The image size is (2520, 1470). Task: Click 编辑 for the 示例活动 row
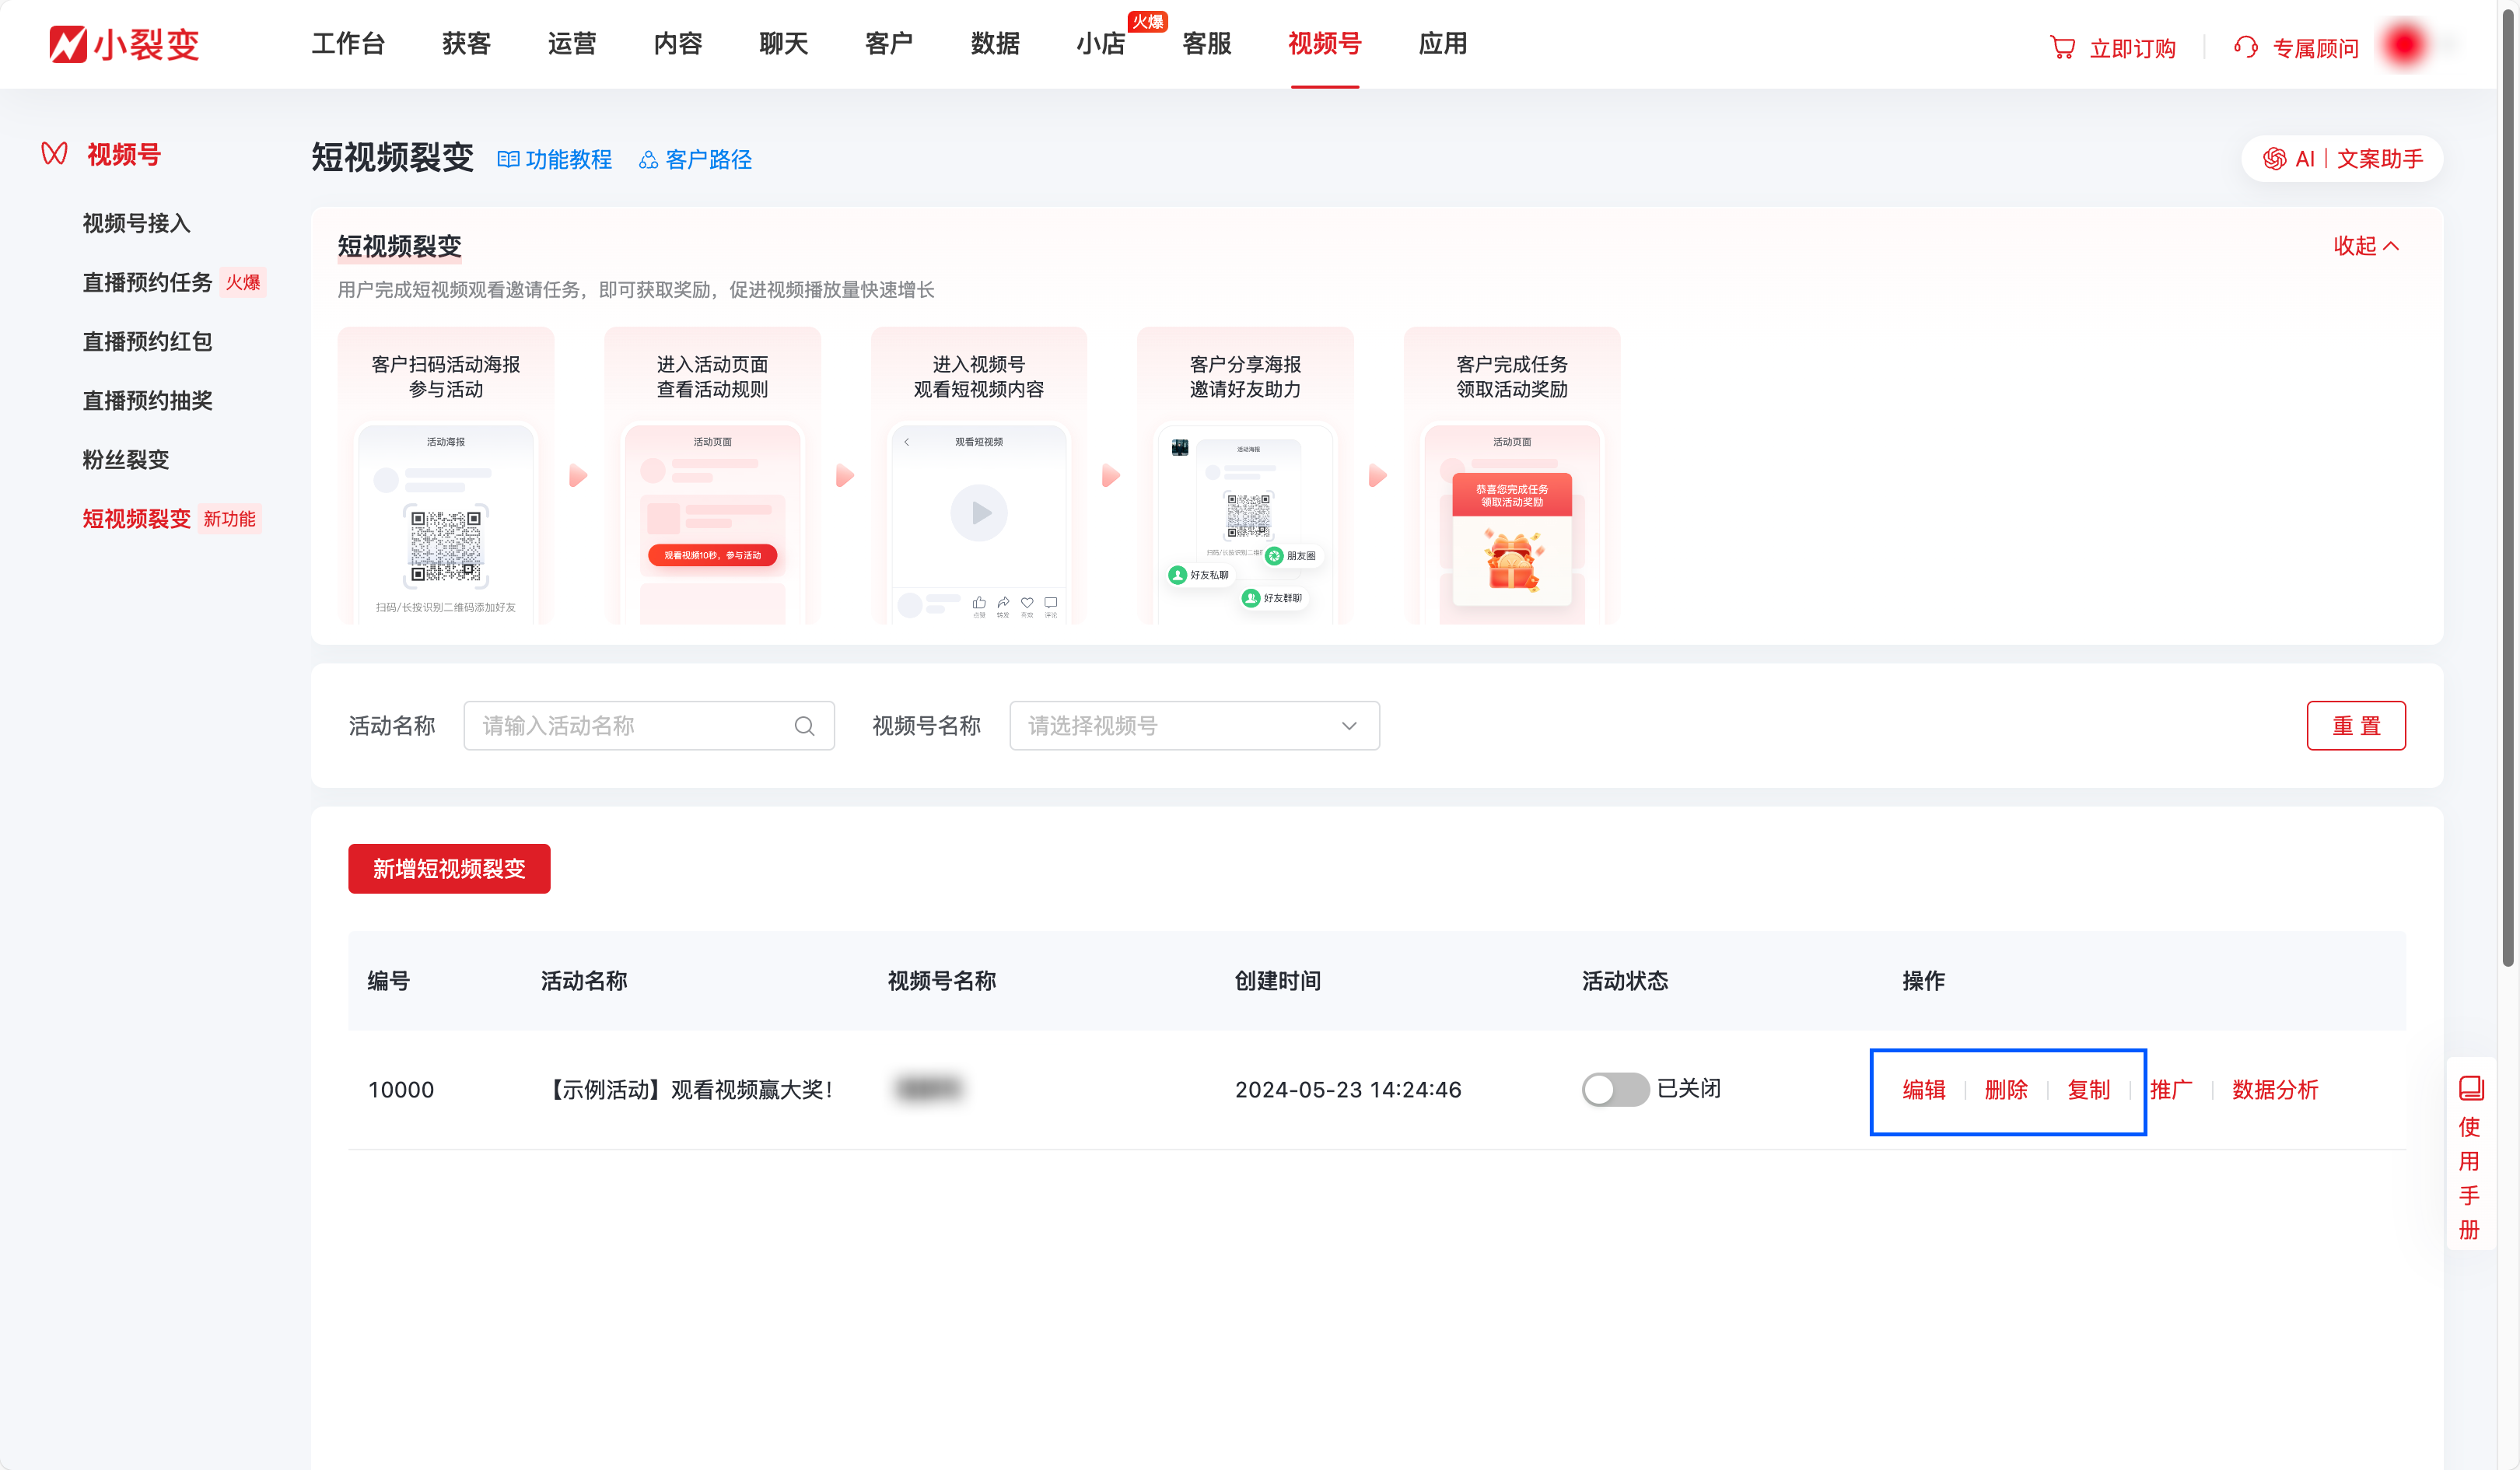(1924, 1089)
